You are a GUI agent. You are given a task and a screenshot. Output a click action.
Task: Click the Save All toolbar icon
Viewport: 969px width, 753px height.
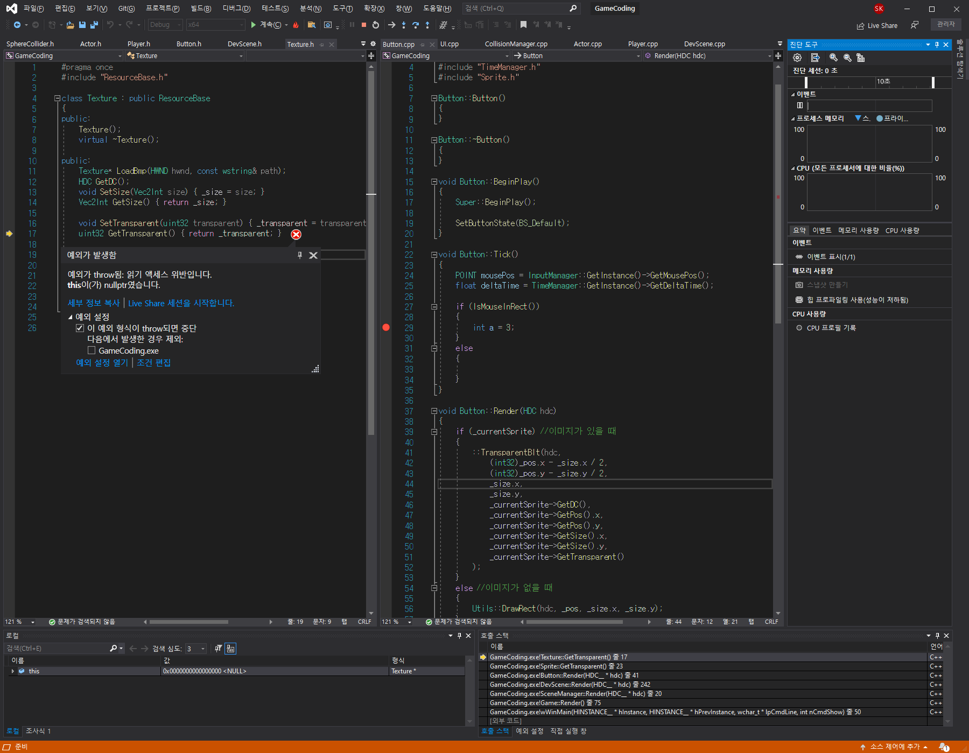pos(94,25)
